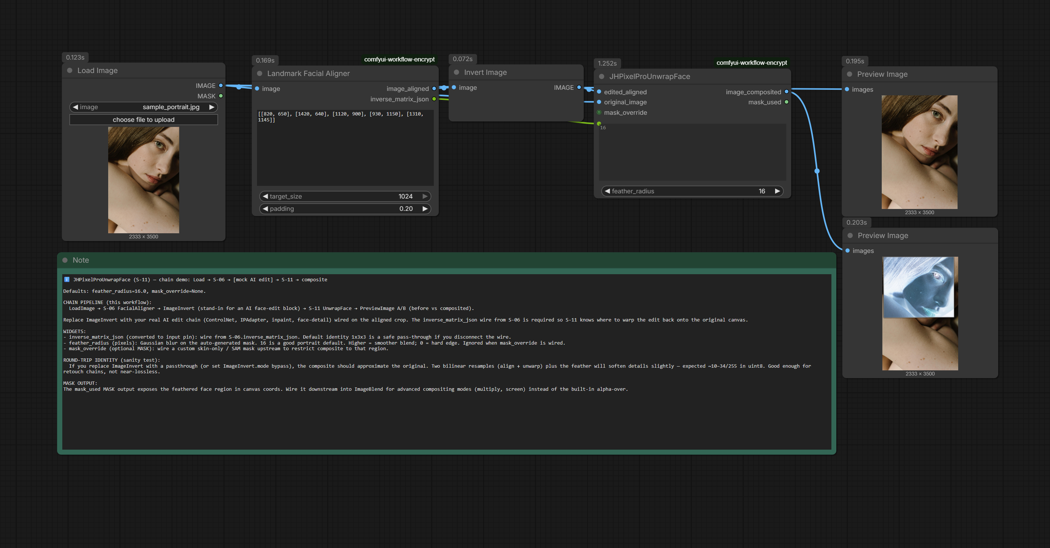Image resolution: width=1050 pixels, height=548 pixels.
Task: Select the Invert Image node title
Action: pyautogui.click(x=486, y=72)
